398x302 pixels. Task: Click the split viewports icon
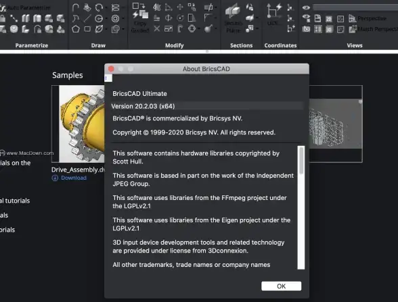tap(317, 30)
